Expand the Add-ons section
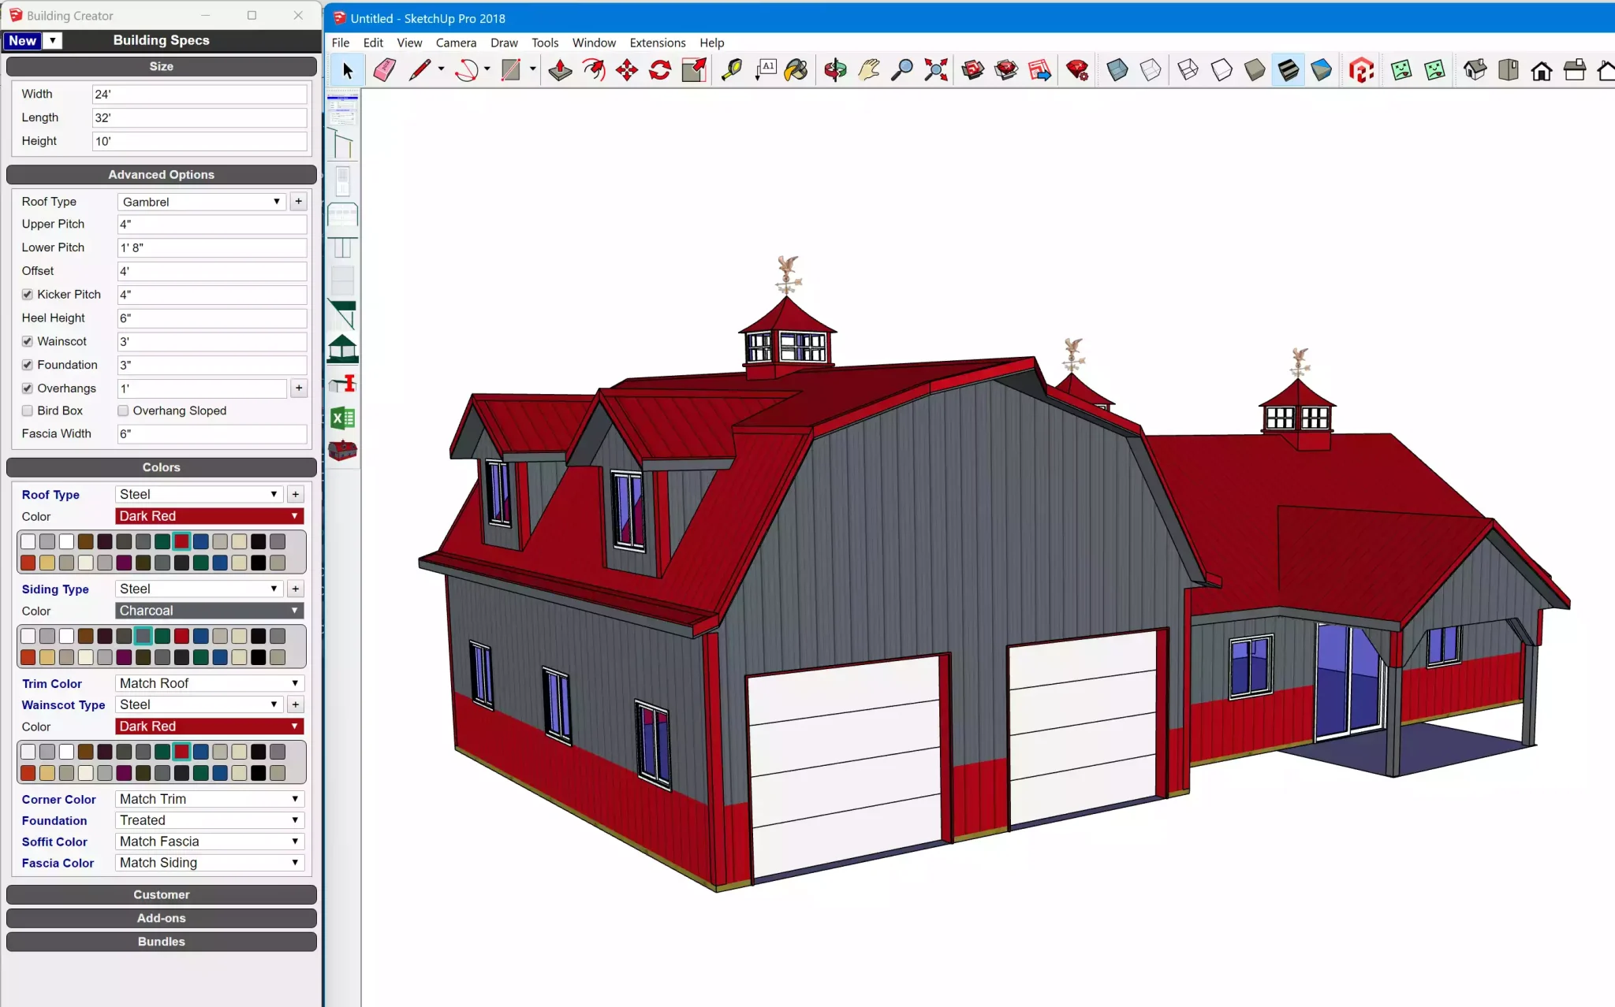1615x1007 pixels. pyautogui.click(x=162, y=918)
